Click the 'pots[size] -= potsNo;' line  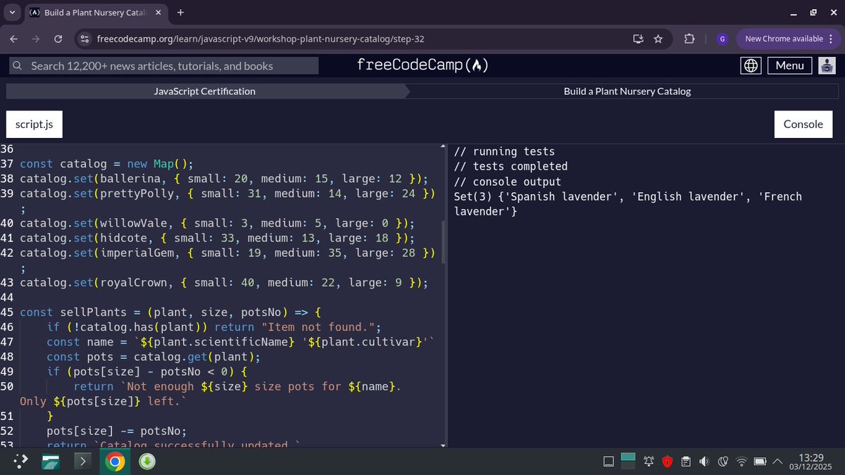click(x=116, y=431)
